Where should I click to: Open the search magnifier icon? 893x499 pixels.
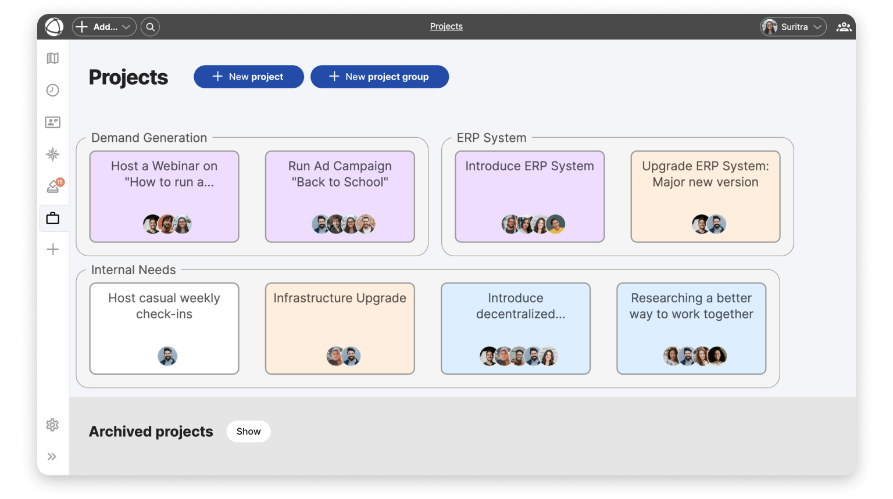(x=150, y=27)
